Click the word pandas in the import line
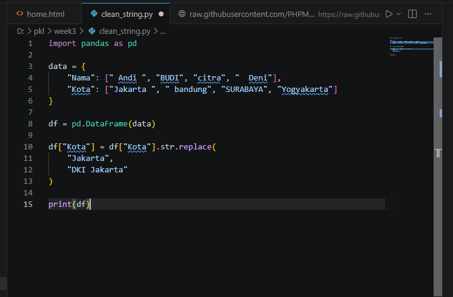The width and height of the screenshot is (453, 297). [x=95, y=44]
